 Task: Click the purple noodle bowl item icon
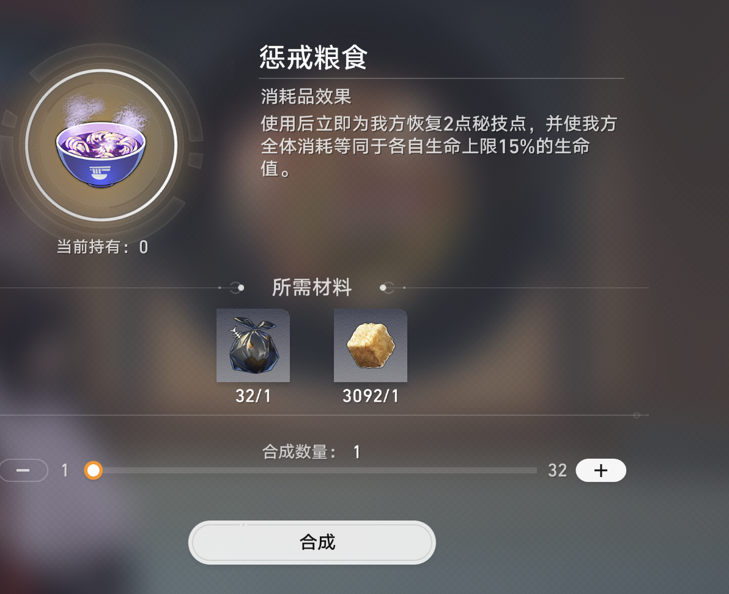pyautogui.click(x=101, y=145)
